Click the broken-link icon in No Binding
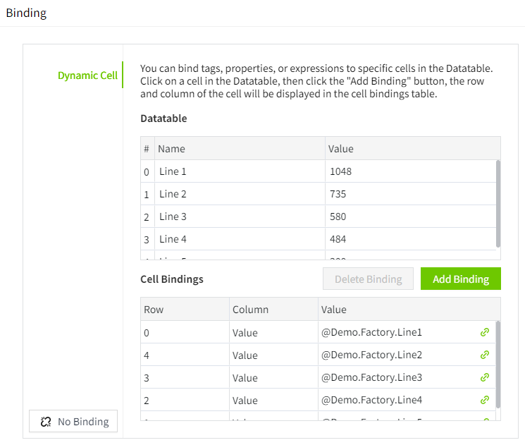 pos(46,422)
